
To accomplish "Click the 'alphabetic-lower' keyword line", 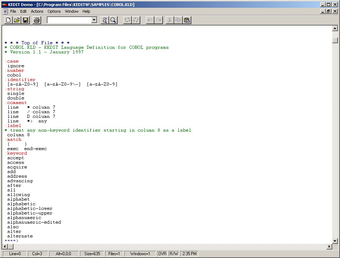I will [x=30, y=208].
